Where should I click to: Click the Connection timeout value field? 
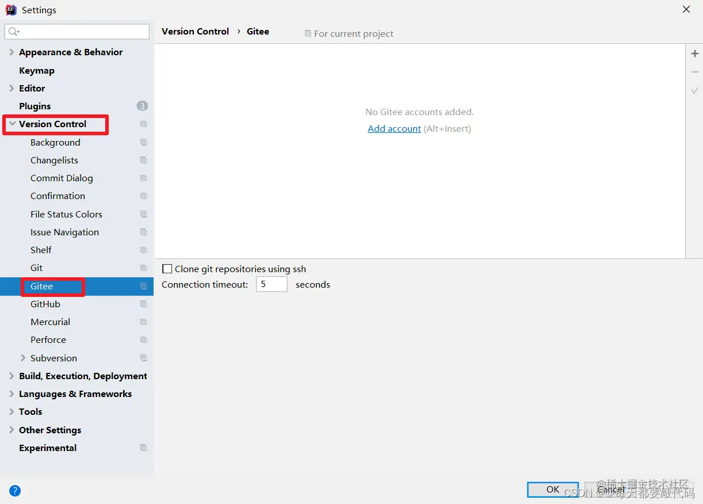(272, 284)
